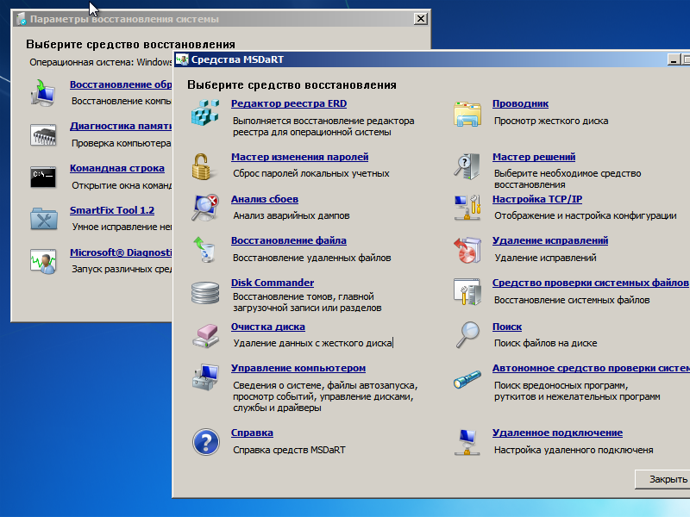Click the Microsoft Diagnostics icon in back window
Screen dimensions: 690x517
[x=43, y=261]
